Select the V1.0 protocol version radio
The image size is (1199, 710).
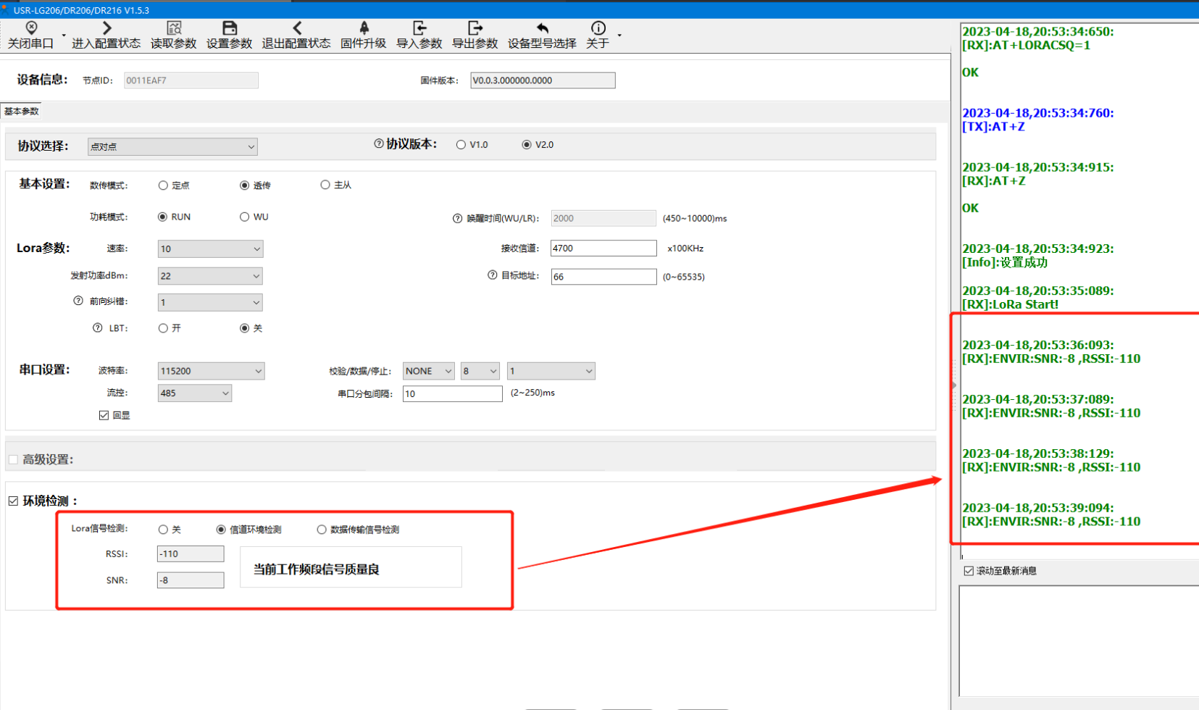(461, 145)
